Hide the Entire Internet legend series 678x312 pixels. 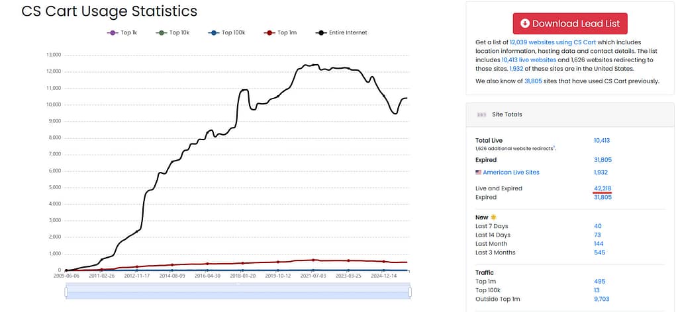(342, 33)
